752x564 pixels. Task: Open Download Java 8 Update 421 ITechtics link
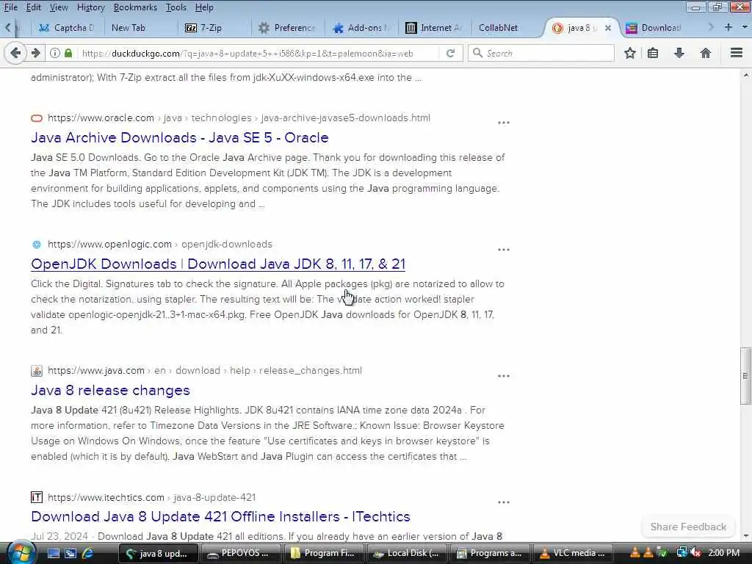(220, 516)
